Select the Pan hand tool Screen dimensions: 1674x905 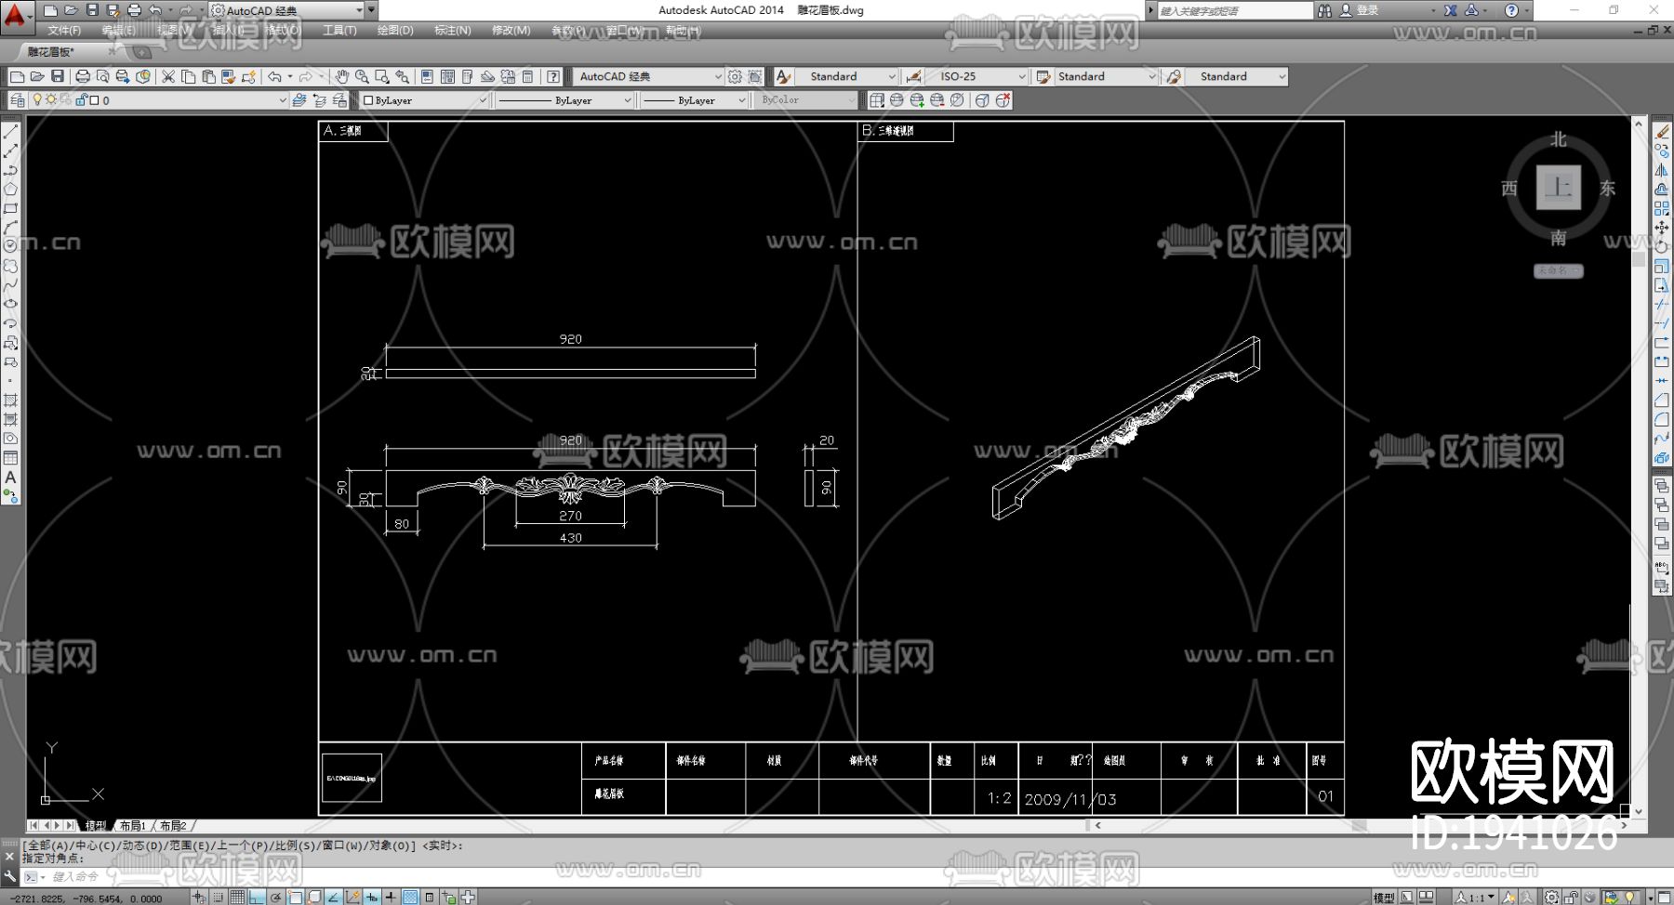[342, 76]
